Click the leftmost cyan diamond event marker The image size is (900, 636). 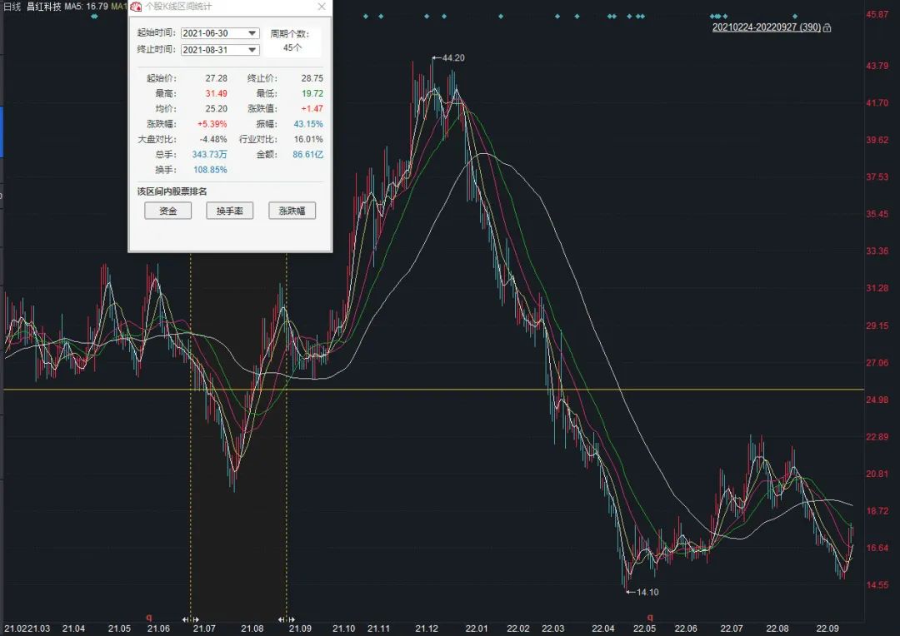tap(93, 16)
